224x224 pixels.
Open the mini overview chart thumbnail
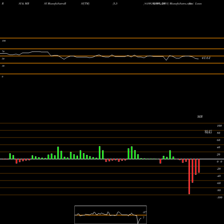[111, 215]
